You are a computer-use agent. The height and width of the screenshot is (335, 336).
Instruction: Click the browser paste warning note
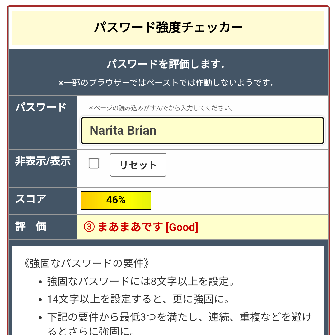pyautogui.click(x=166, y=83)
